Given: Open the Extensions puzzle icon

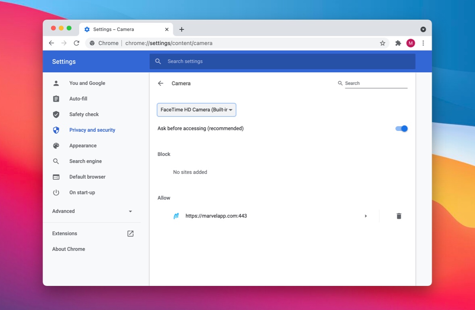Looking at the screenshot, I should [398, 43].
